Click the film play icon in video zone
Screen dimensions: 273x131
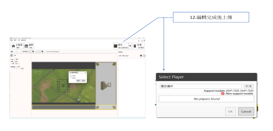pos(63,86)
